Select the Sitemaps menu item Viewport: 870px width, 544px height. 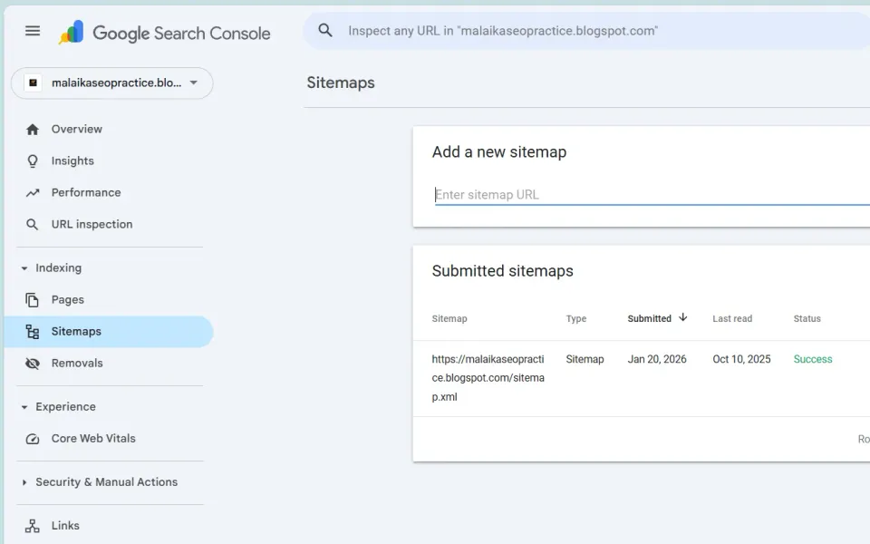[109, 332]
